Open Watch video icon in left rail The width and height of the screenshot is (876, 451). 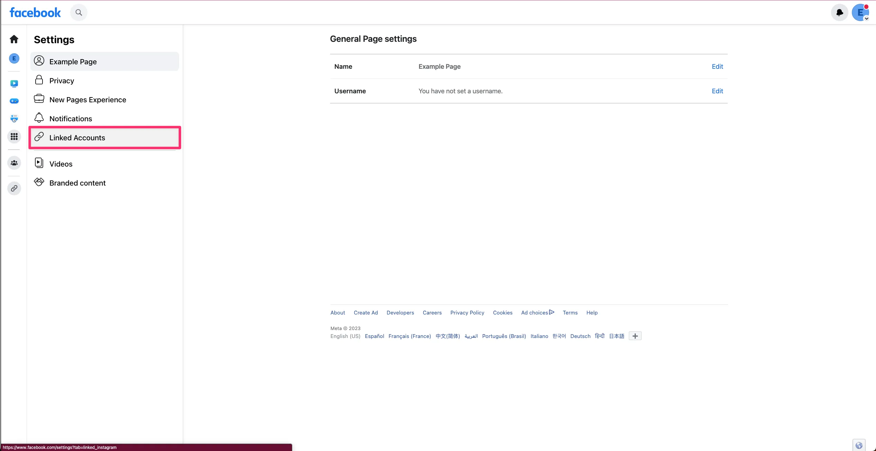click(x=14, y=83)
